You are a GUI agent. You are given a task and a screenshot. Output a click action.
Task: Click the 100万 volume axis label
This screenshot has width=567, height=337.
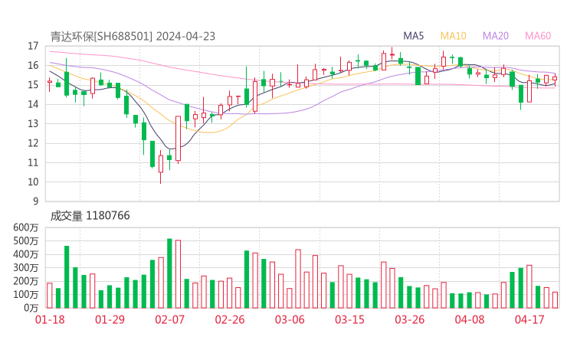(26, 295)
